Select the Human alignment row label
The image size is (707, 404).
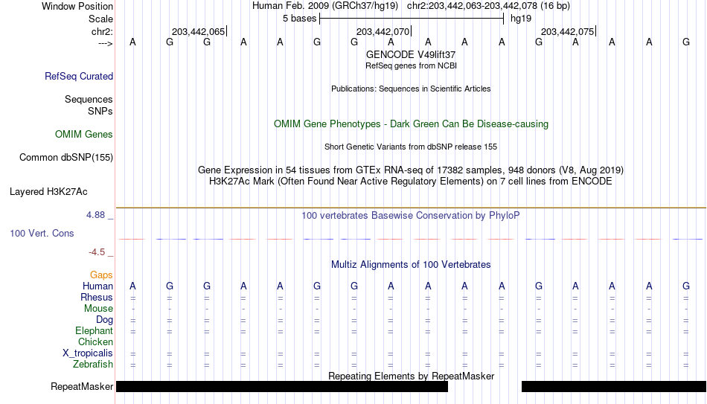97,286
